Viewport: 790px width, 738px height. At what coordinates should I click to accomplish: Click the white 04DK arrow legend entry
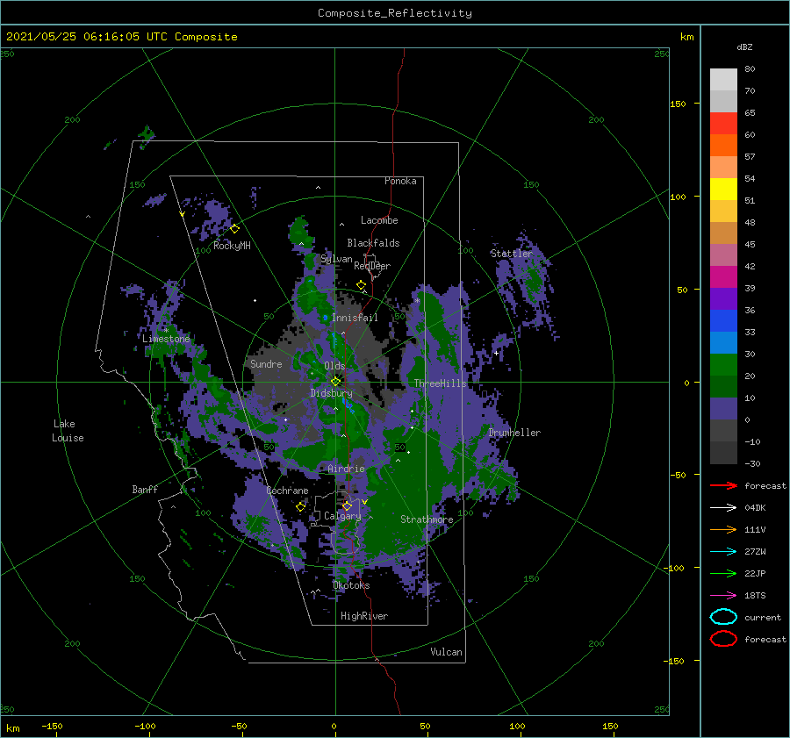(723, 508)
